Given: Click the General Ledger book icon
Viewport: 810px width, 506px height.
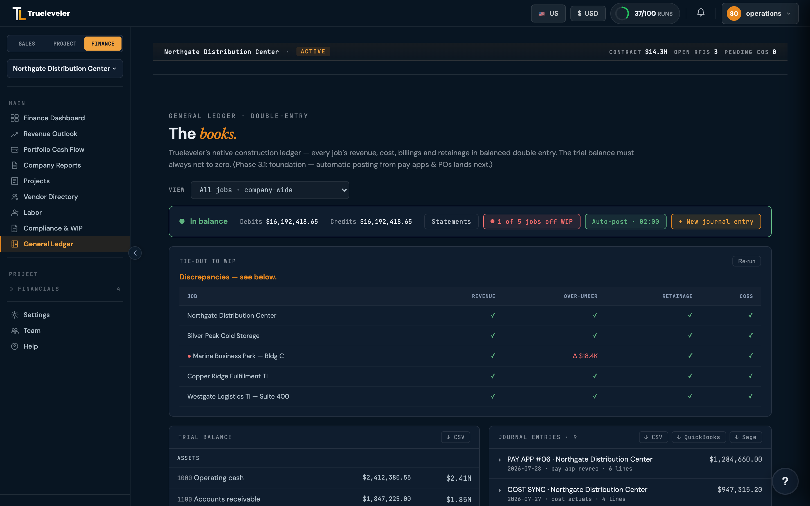Looking at the screenshot, I should coord(14,244).
